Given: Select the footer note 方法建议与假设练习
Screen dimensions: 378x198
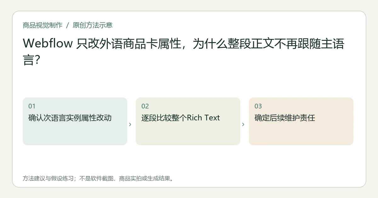Looking at the screenshot, I should coord(98,179).
